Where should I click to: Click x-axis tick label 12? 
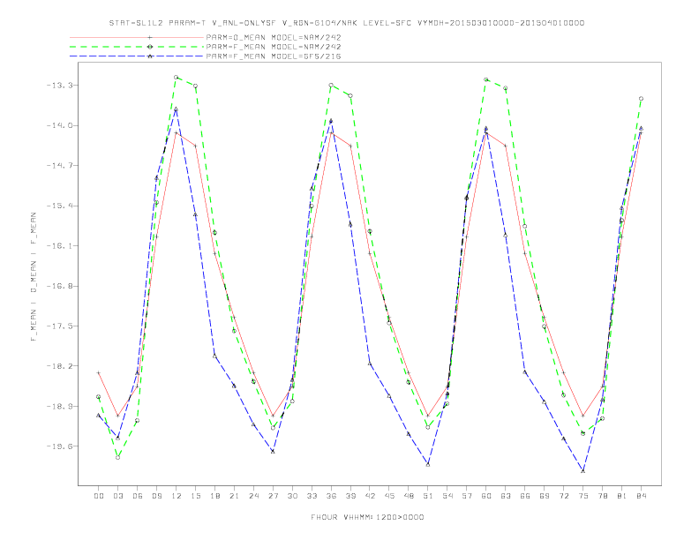click(x=177, y=496)
